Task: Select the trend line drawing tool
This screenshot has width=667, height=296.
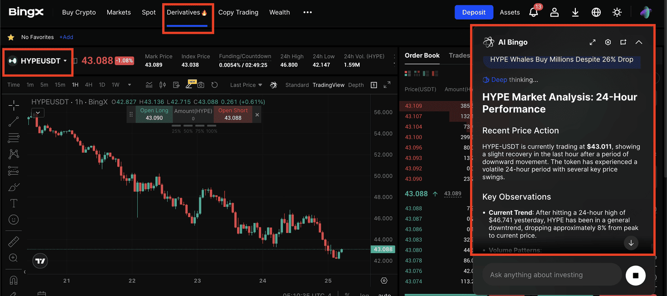Action: pyautogui.click(x=14, y=121)
